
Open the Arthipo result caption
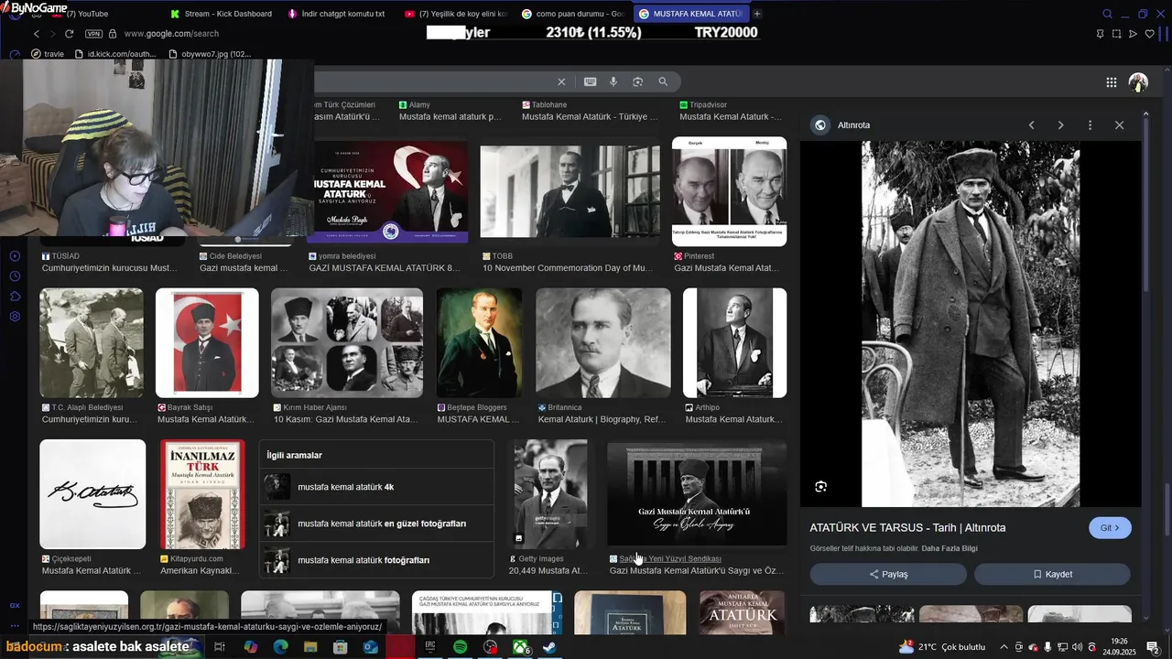point(733,419)
